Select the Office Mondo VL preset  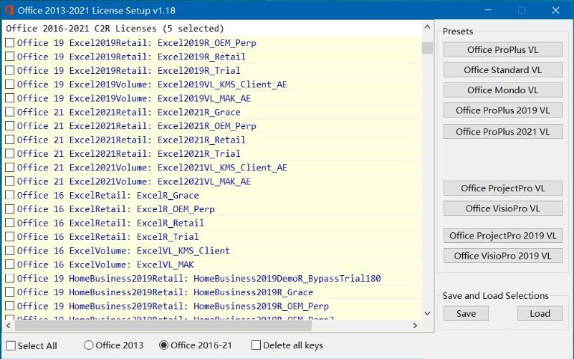(502, 90)
